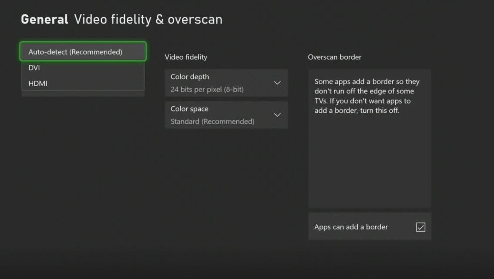Toggle the Apps can add a border checkbox
Screen dimensions: 494x279
(x=420, y=227)
